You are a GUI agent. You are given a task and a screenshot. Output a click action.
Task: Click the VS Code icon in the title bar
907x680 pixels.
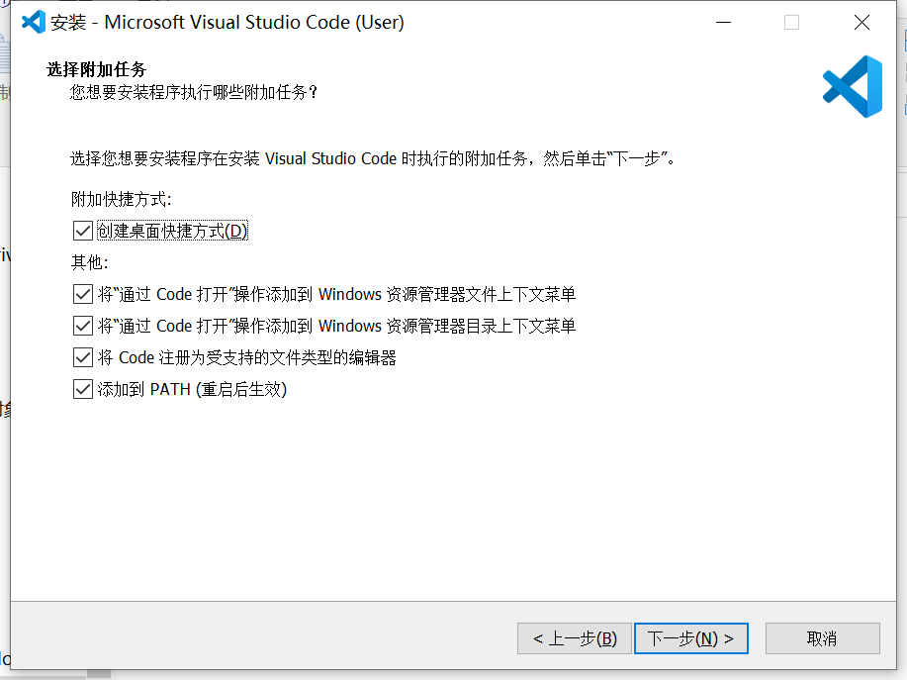(34, 22)
